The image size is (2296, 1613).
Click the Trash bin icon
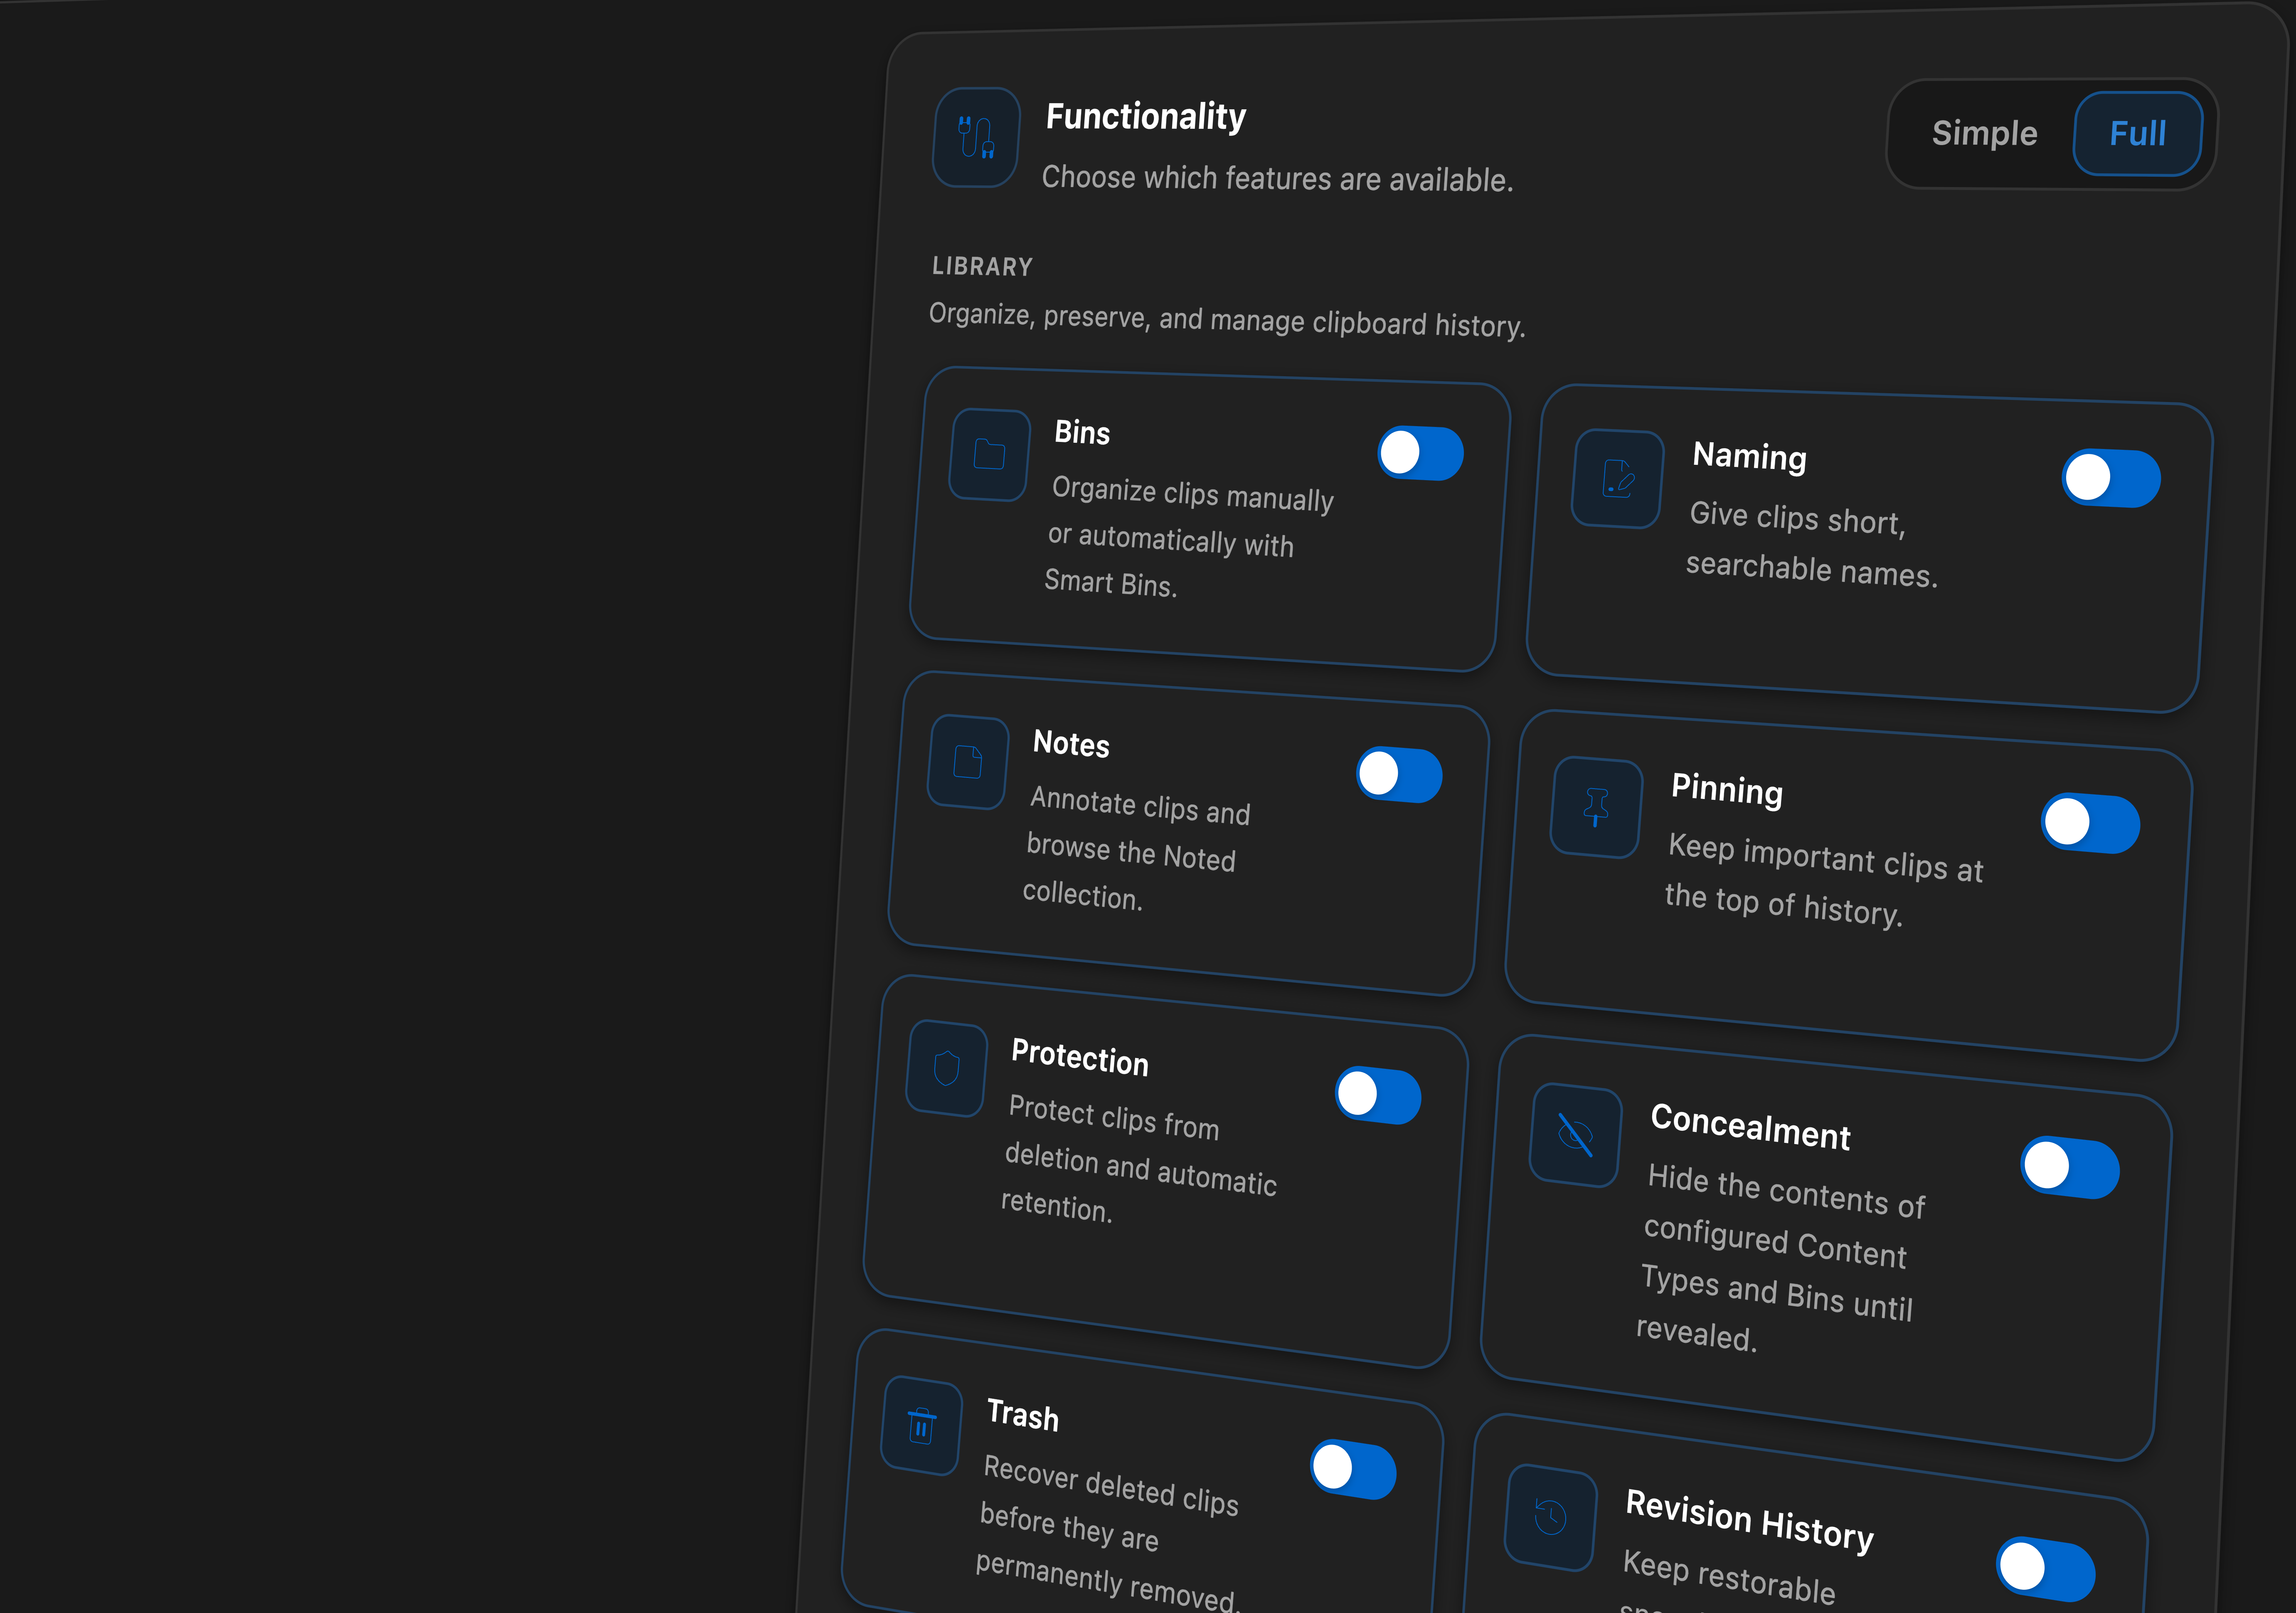coord(921,1425)
